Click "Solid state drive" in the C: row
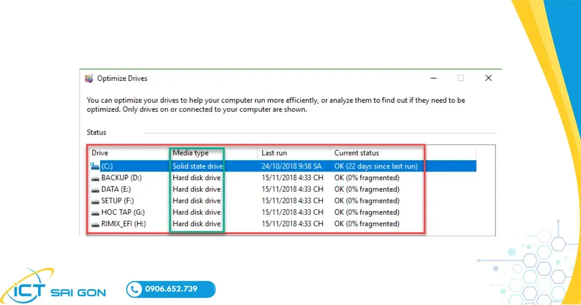Screen dimensions: 581x305 [x=198, y=166]
